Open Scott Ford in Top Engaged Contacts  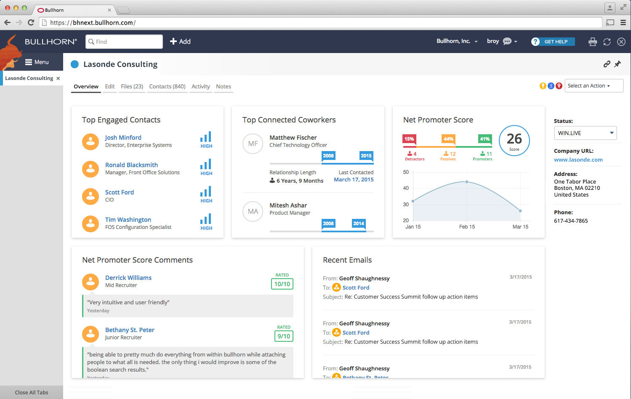[120, 192]
